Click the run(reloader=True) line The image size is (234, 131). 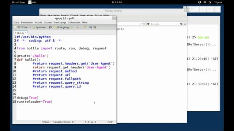click(x=35, y=102)
